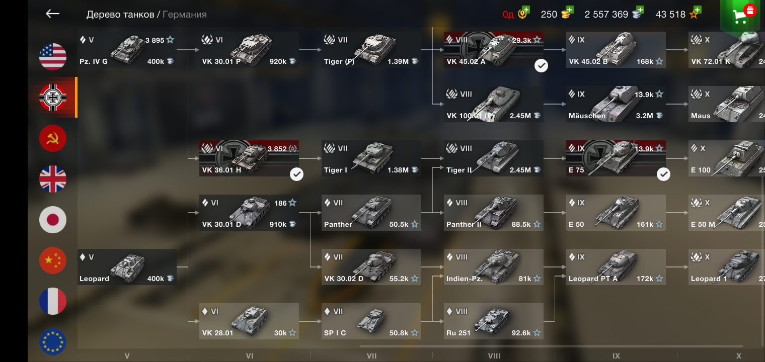Select the USA flag nation icon
Viewport: 765px width, 362px height.
coord(53,56)
